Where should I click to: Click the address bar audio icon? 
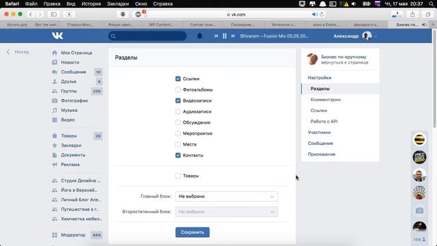click(314, 14)
